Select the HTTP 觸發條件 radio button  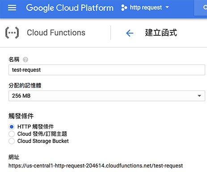[x=12, y=127]
